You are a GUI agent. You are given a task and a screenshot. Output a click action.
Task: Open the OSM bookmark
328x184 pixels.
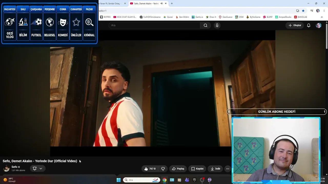tap(239, 17)
